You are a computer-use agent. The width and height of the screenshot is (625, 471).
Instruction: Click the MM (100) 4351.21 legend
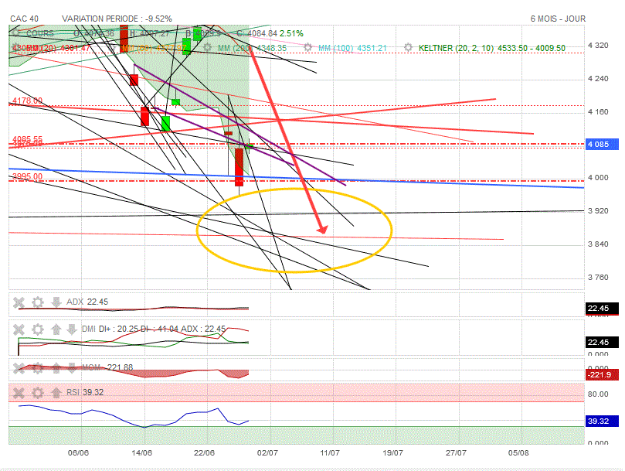tap(352, 48)
